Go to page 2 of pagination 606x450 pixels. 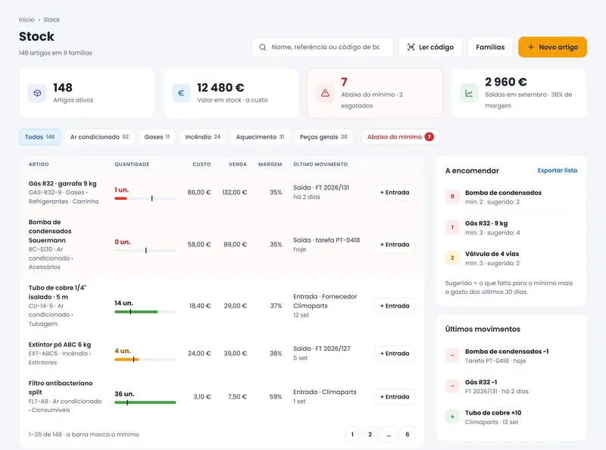click(x=370, y=434)
